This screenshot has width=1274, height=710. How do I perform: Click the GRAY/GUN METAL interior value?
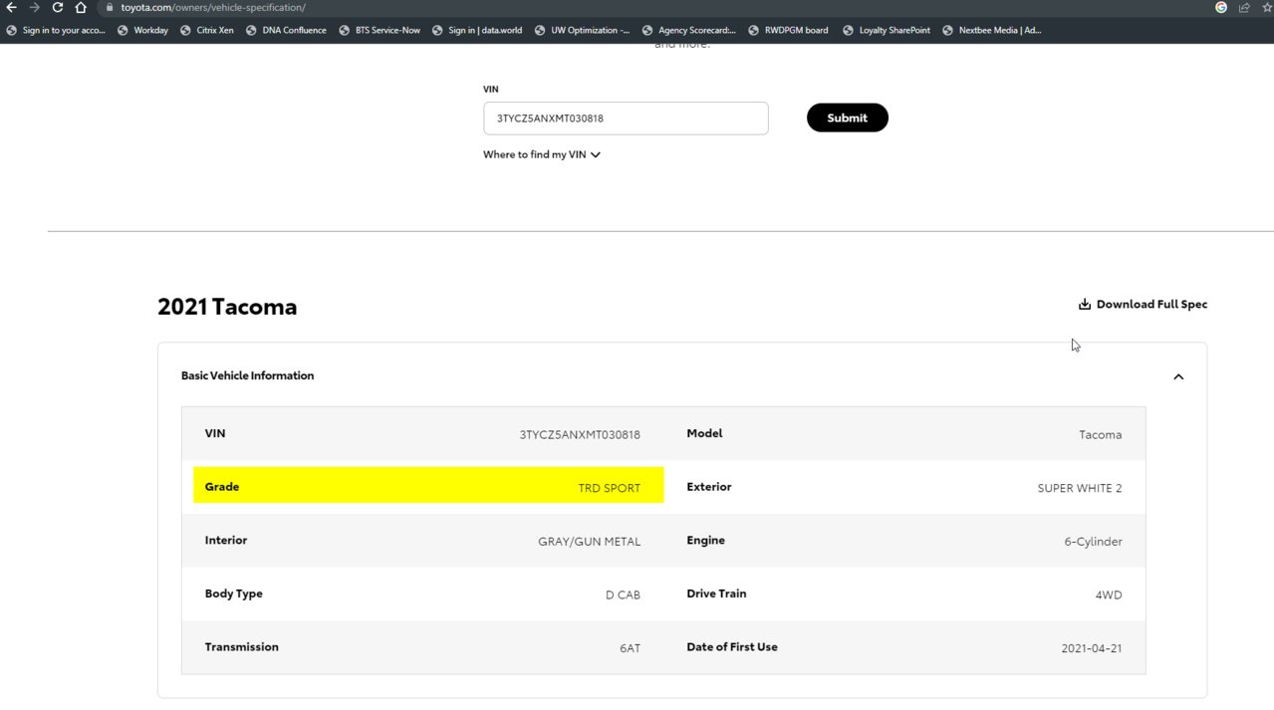[590, 542]
